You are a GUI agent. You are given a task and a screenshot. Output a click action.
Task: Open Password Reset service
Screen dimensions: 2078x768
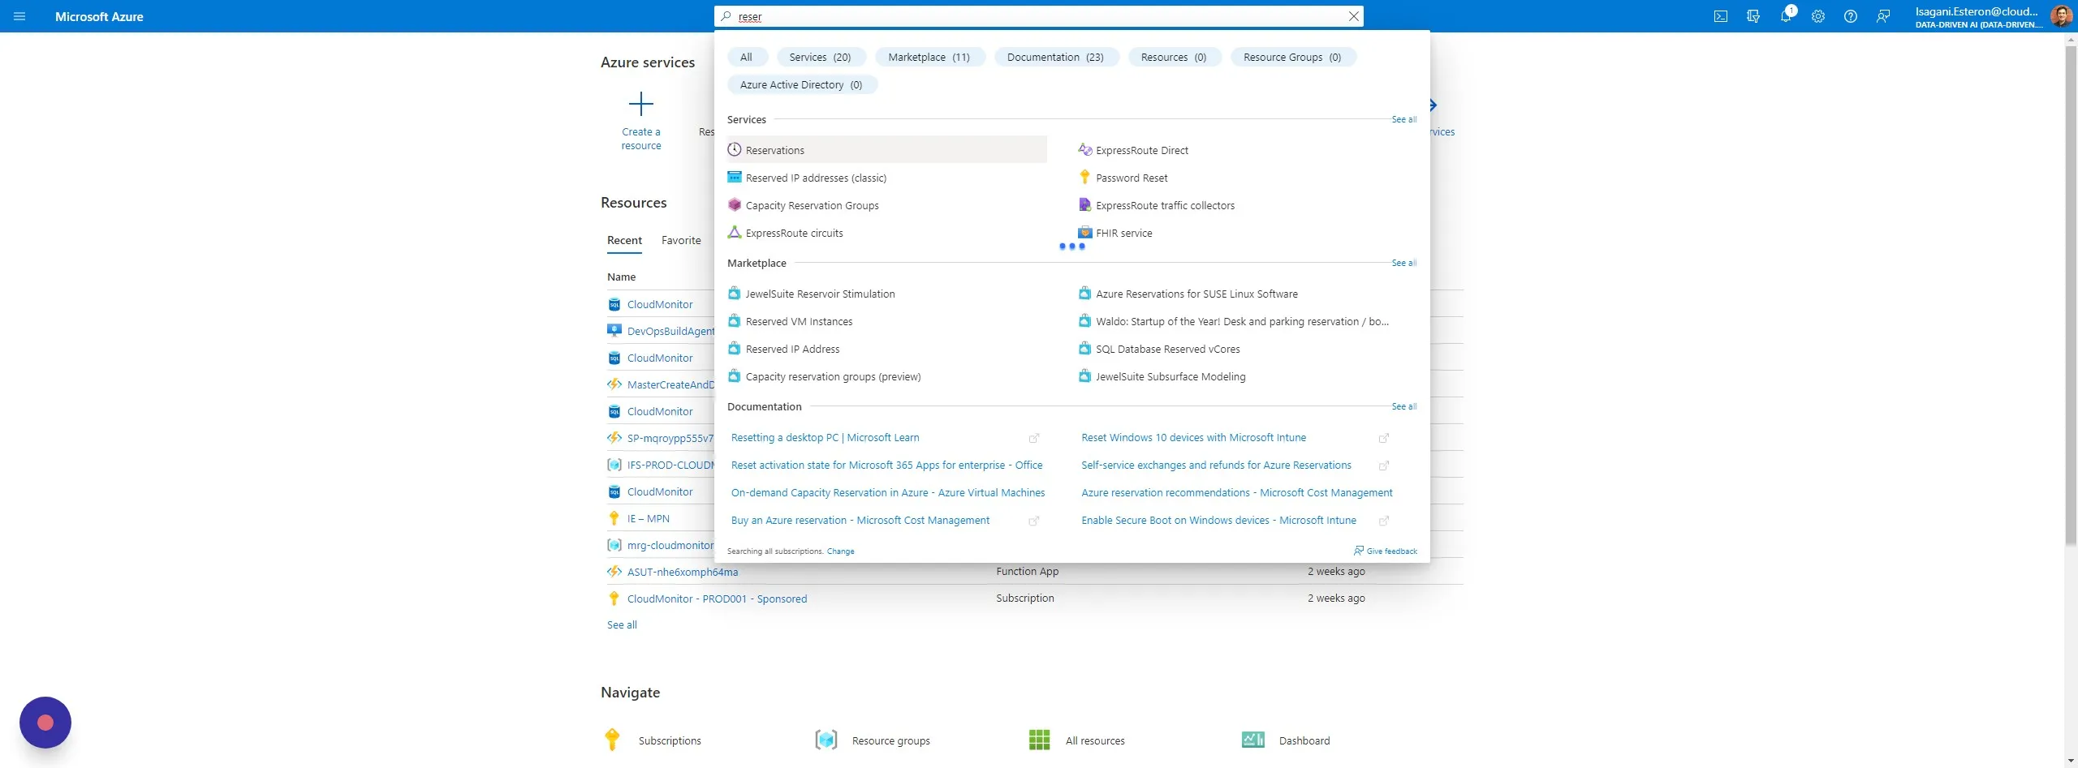(1123, 178)
